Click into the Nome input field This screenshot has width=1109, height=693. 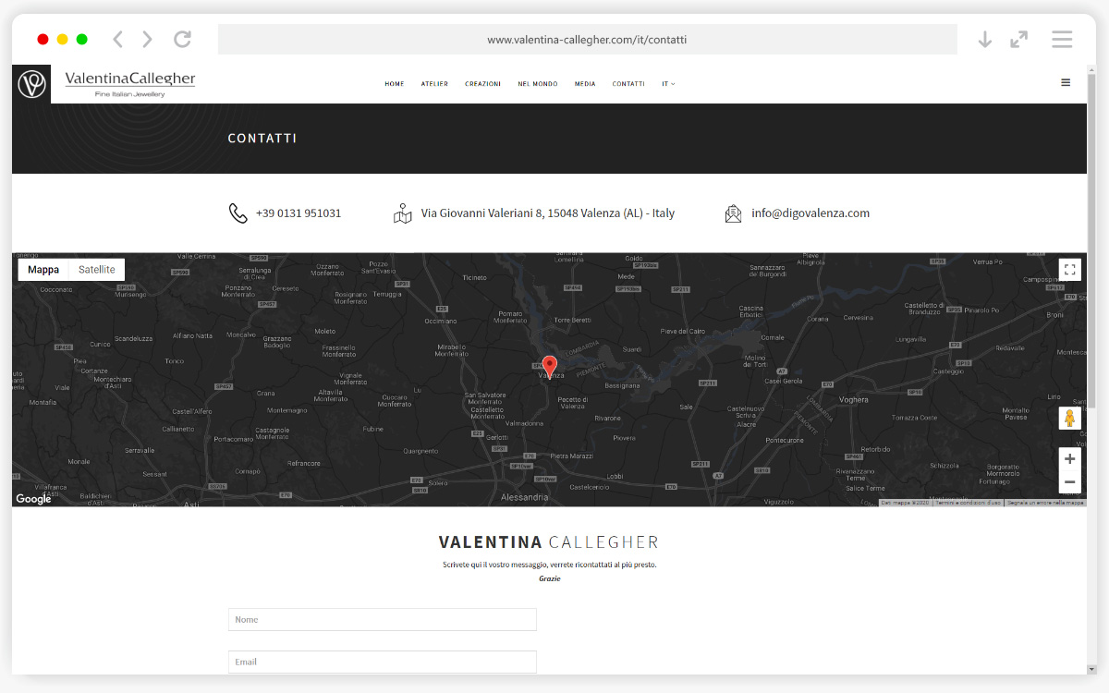pos(382,620)
